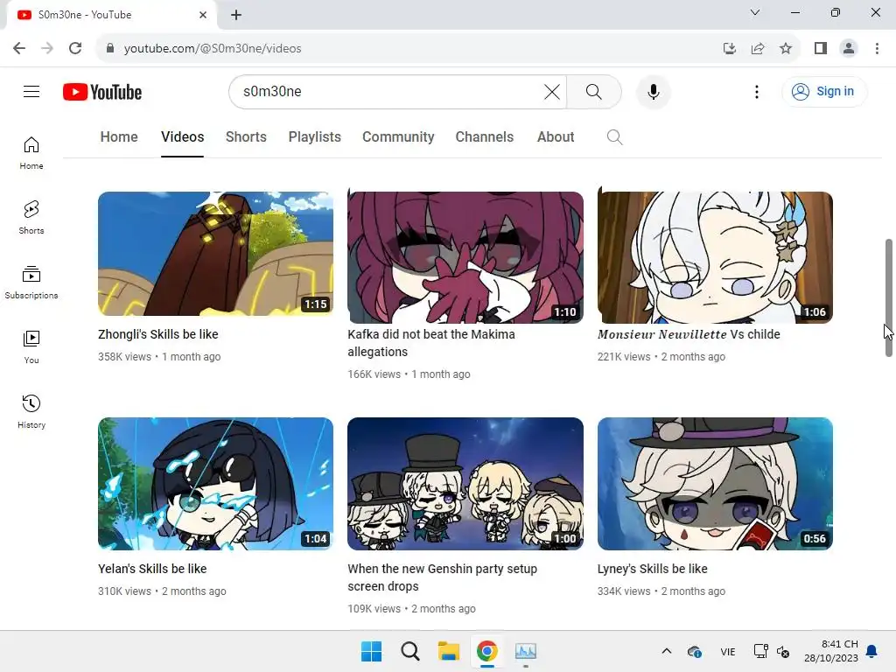Click the YouTube logo
This screenshot has height=672, width=896.
click(x=102, y=92)
